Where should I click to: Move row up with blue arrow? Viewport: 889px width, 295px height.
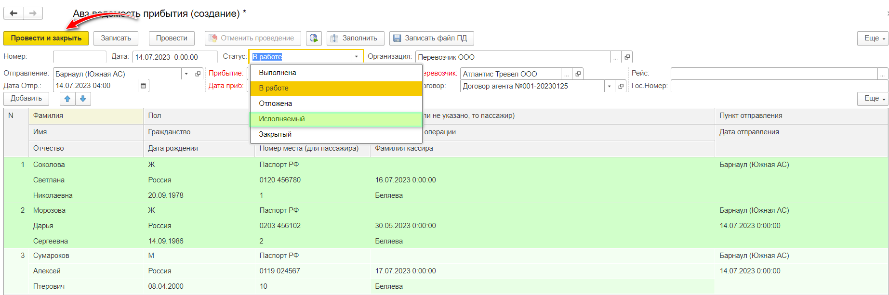pyautogui.click(x=67, y=99)
